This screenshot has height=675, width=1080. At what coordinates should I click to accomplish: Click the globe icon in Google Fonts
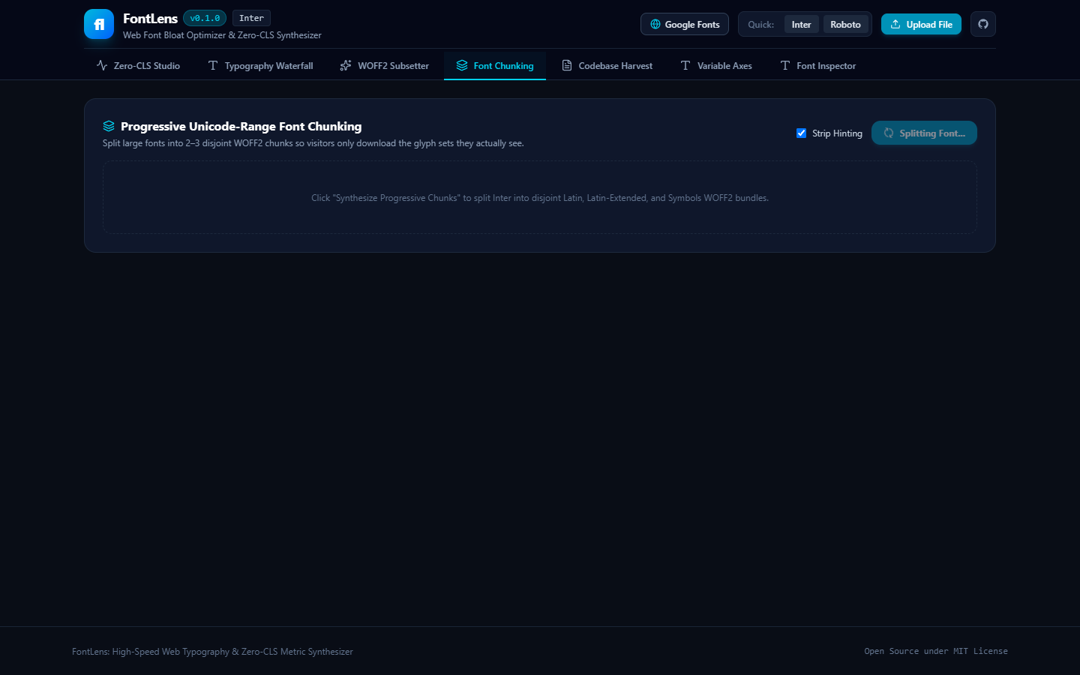tap(655, 24)
